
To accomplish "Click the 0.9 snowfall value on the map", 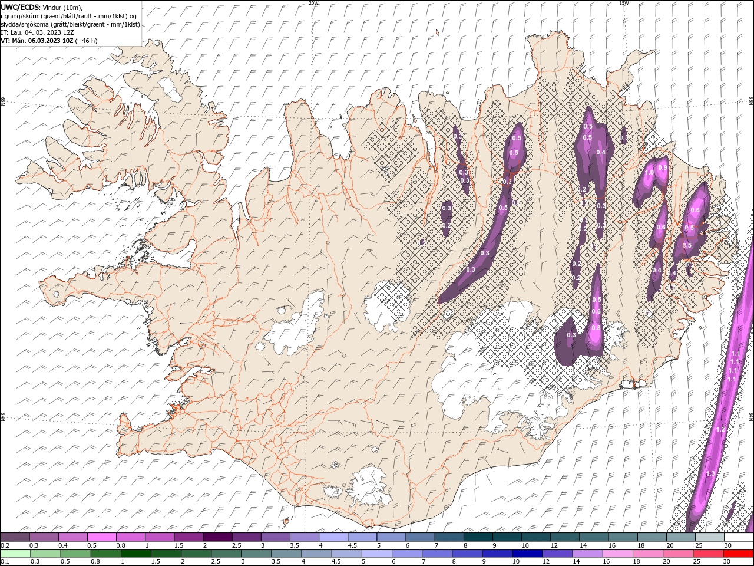I will 663,168.
